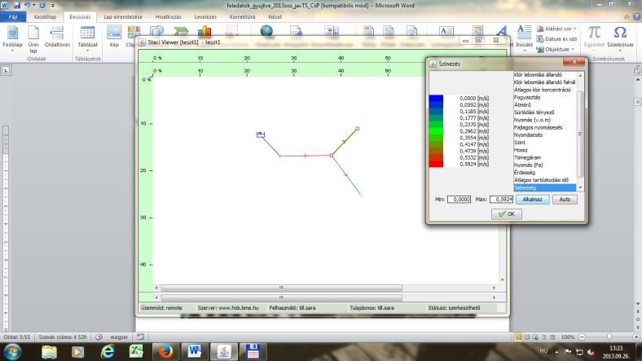
Task: Click the Egyenlet pi icon
Action: [594, 32]
